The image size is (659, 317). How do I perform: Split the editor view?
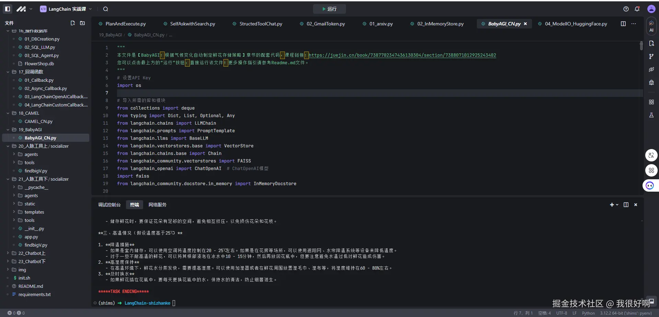pyautogui.click(x=623, y=24)
